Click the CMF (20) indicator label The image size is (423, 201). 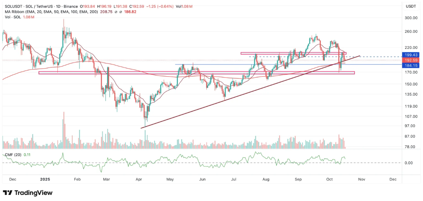tap(14, 154)
